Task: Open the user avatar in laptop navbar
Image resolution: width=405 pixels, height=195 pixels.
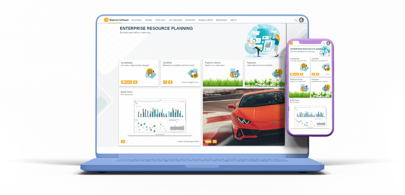Action: coord(301,20)
